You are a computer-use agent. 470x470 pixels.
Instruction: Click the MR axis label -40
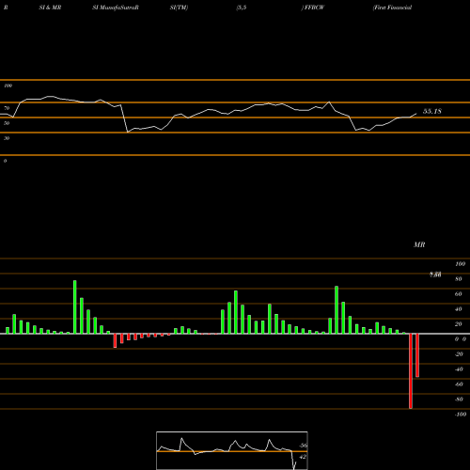click(x=459, y=369)
